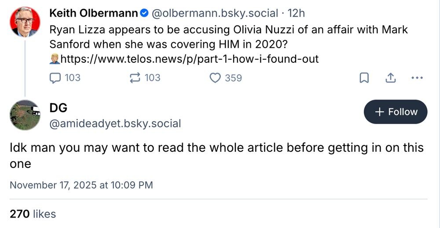The image size is (440, 228).
Task: Open Keith Olbermann's profile picture
Action: 25,21
